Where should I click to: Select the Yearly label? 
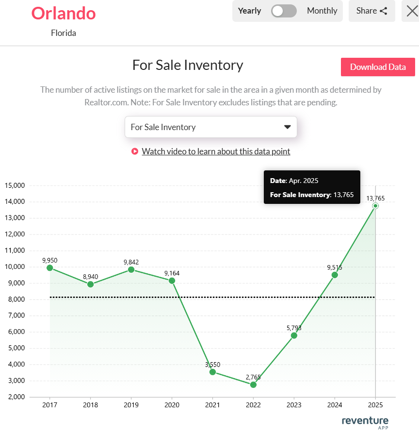tap(249, 10)
